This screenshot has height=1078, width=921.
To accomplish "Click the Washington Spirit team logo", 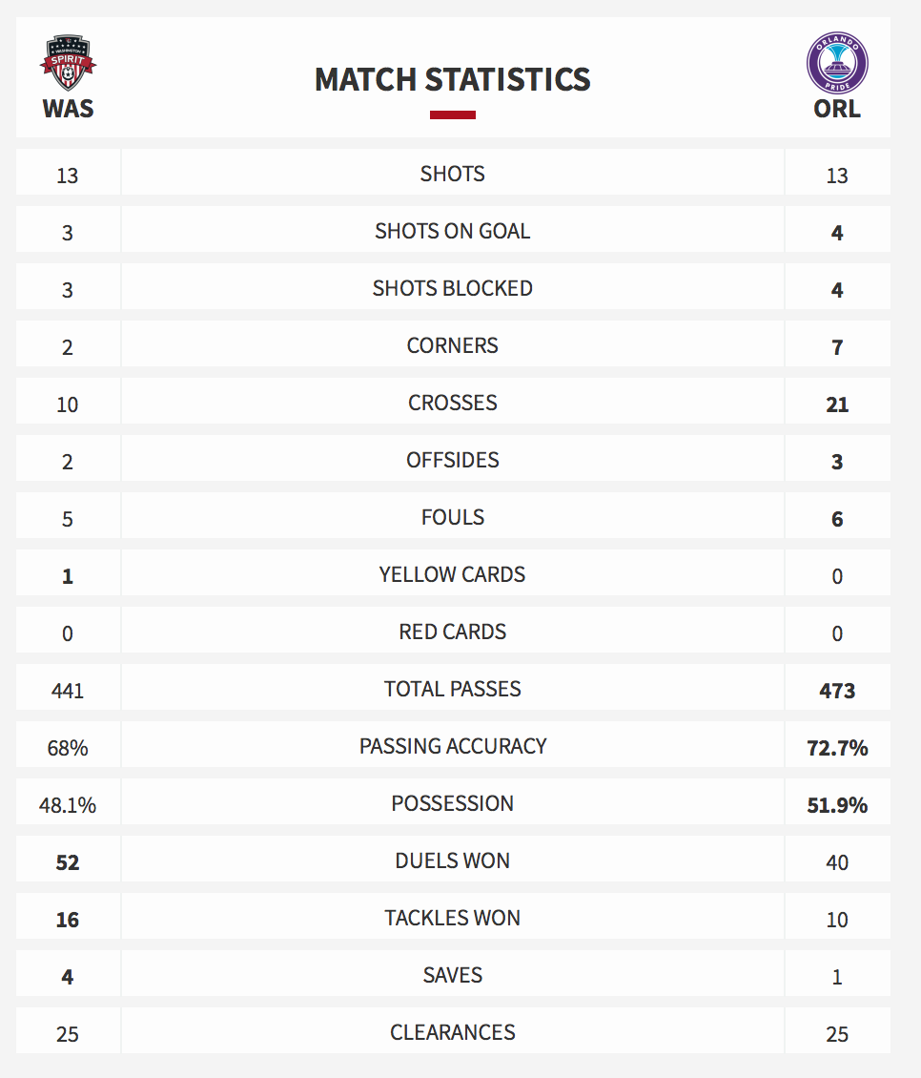I will click(x=68, y=63).
